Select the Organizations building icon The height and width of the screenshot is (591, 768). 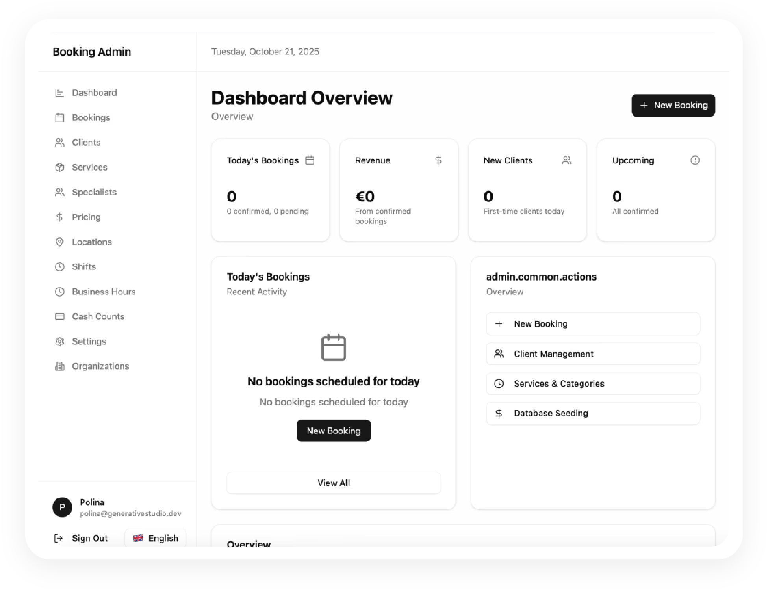60,366
